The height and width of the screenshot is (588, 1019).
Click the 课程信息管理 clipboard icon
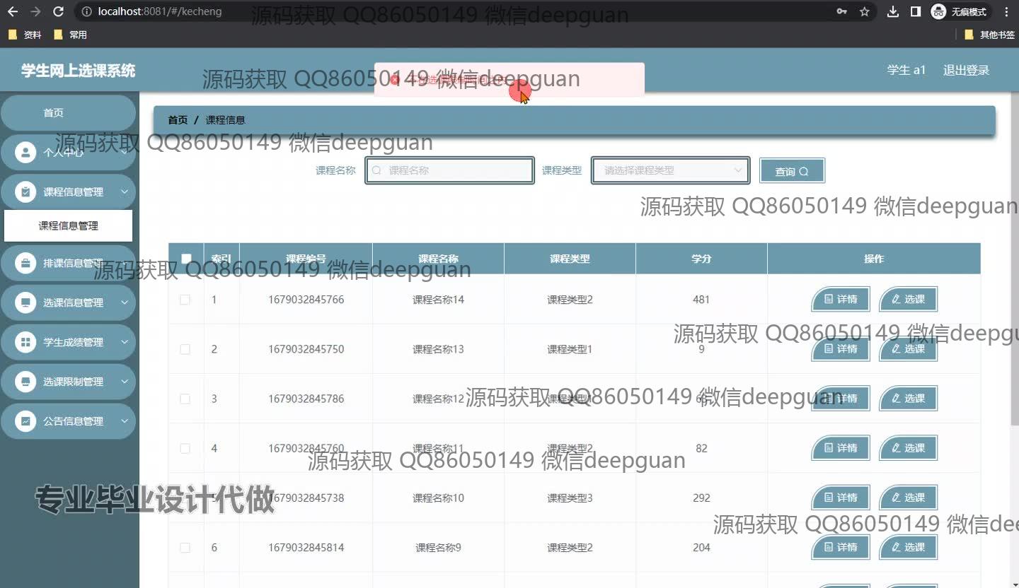point(25,192)
